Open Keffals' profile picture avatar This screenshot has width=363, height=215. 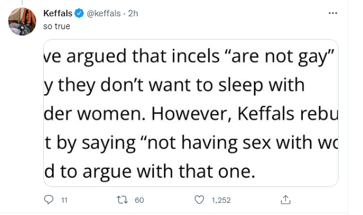pos(22,22)
